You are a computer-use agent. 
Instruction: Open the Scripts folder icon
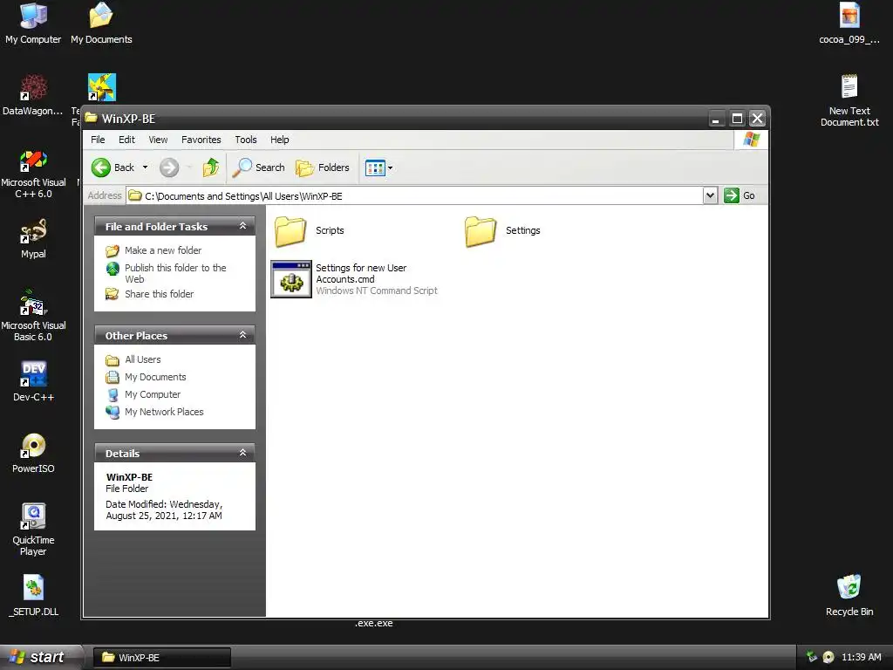(x=290, y=231)
